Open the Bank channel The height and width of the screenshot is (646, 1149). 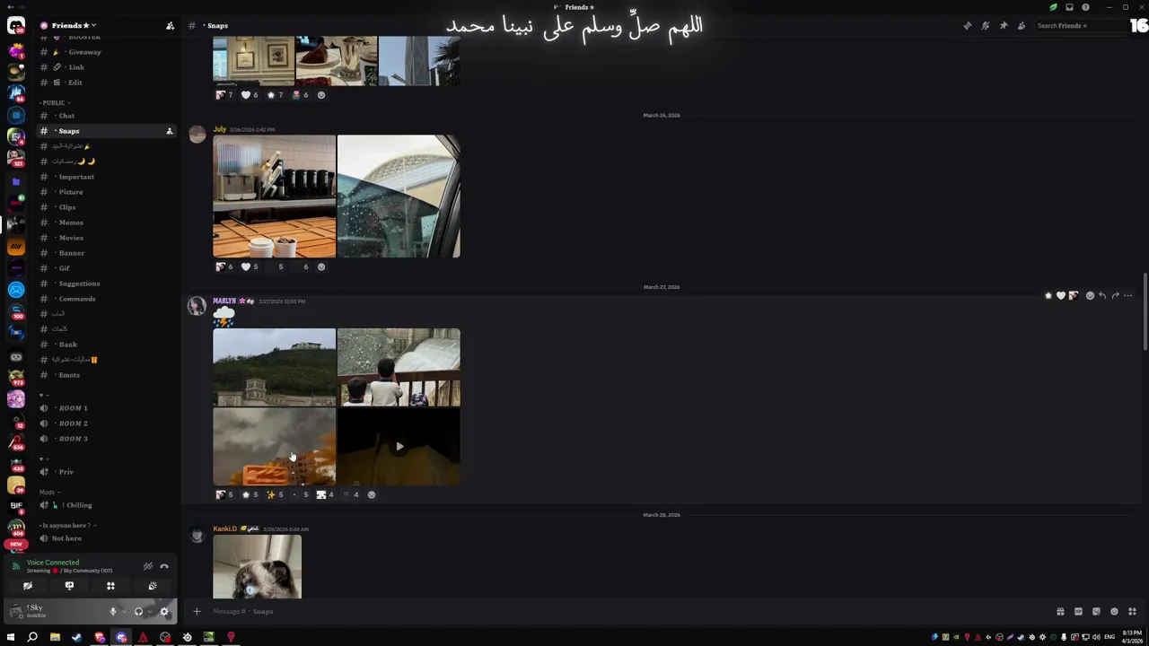[106, 345]
